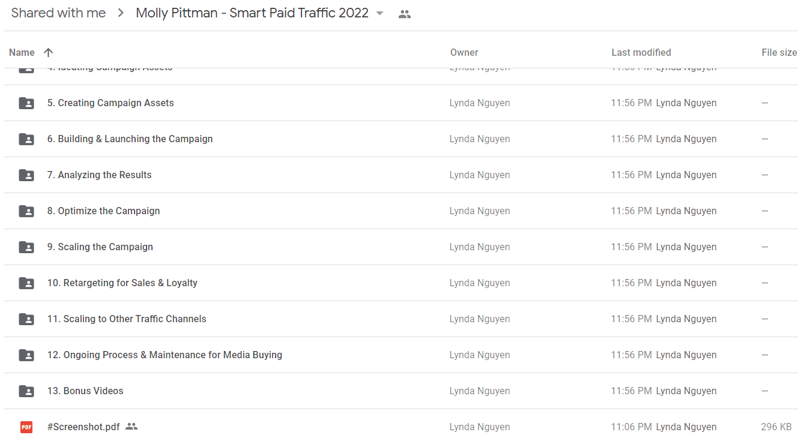
Task: Select 6. Building & Launching the Campaign
Action: point(130,139)
